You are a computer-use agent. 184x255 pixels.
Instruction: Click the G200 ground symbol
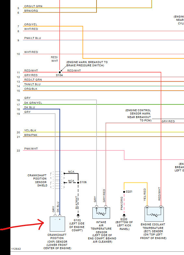point(124,216)
